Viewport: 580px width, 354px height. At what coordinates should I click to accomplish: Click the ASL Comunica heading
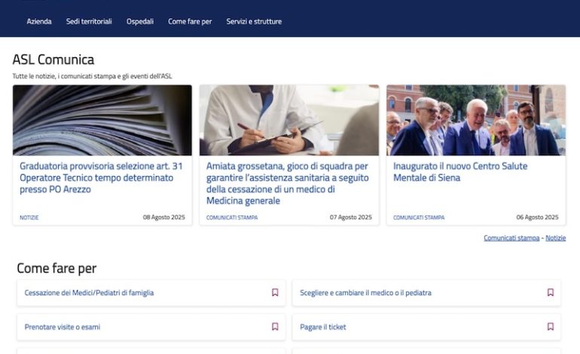click(x=53, y=60)
